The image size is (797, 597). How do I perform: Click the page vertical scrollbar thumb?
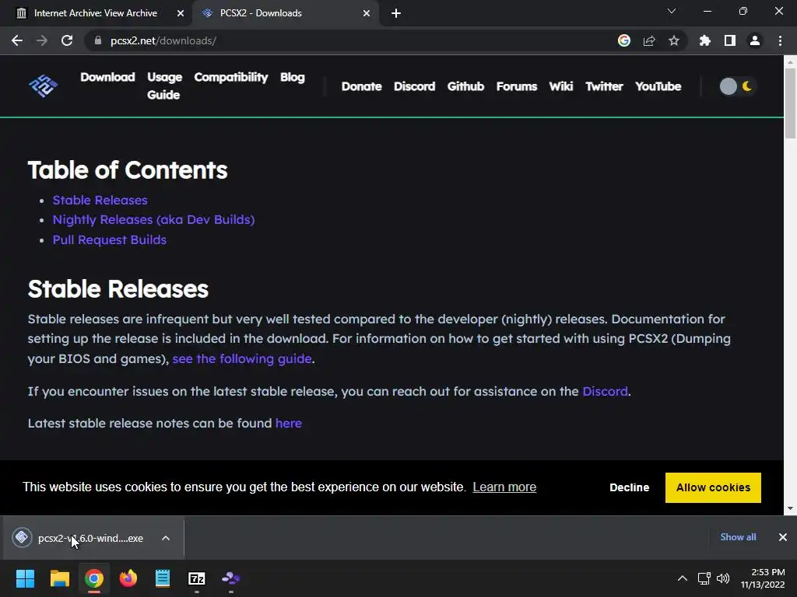(x=791, y=103)
